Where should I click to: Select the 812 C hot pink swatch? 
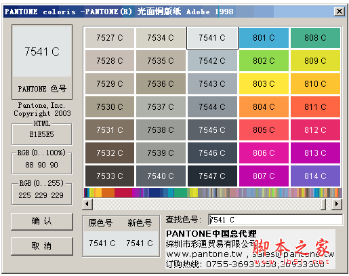coord(315,130)
